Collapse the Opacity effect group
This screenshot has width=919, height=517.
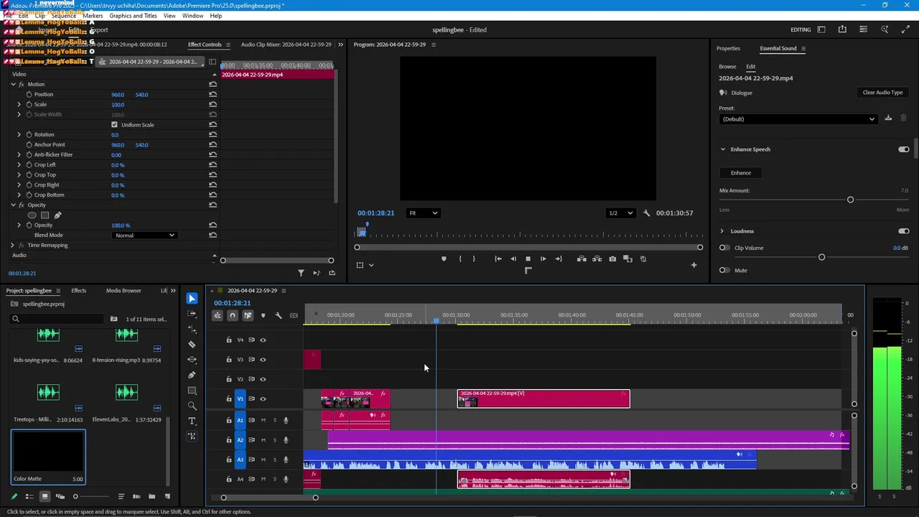(12, 205)
